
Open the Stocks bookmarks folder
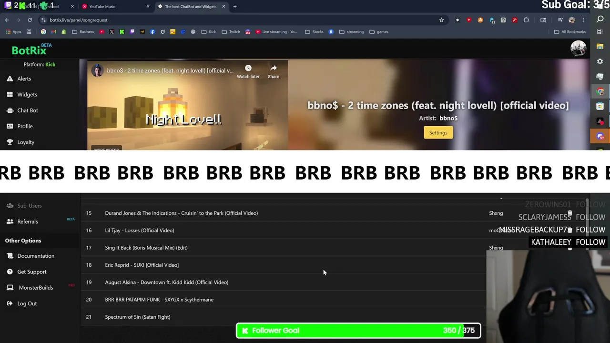coord(314,32)
